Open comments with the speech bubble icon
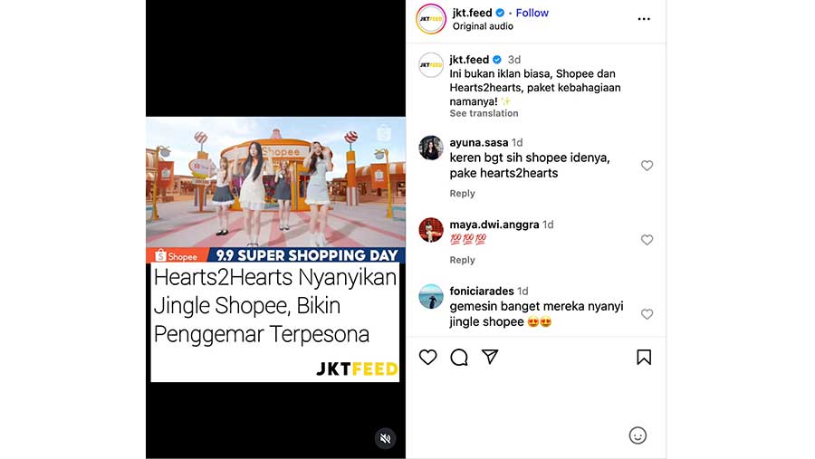This screenshot has height=459, width=815. click(x=459, y=357)
